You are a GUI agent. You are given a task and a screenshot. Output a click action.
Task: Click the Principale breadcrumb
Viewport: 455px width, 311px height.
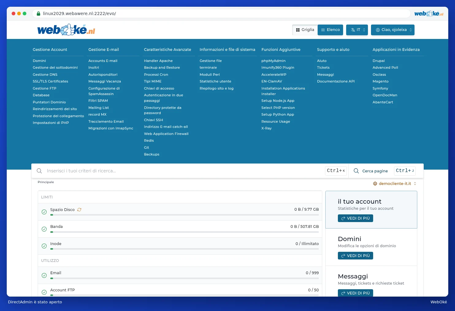pos(46,182)
